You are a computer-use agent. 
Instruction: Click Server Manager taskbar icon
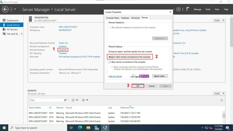tap(97, 128)
